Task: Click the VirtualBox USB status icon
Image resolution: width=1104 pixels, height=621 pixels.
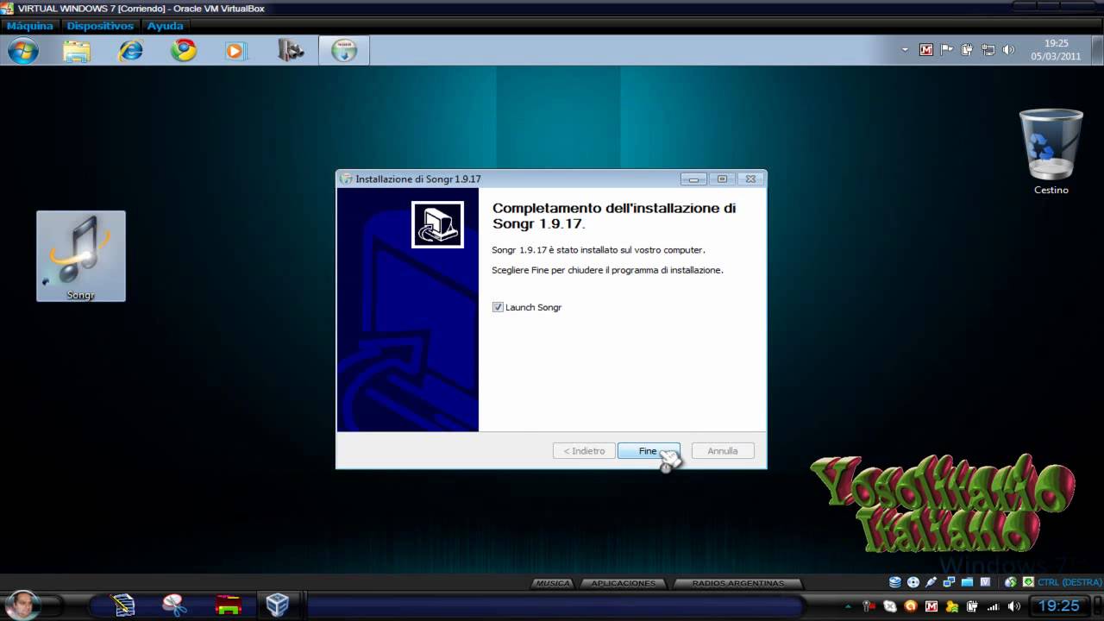Action: 931,582
